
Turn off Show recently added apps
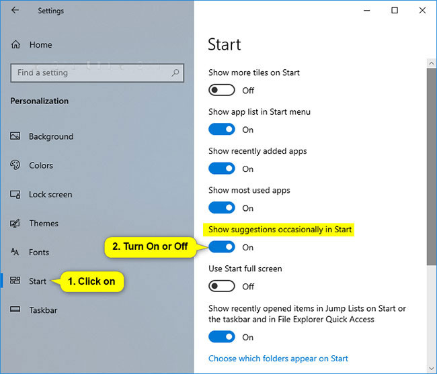[222, 169]
